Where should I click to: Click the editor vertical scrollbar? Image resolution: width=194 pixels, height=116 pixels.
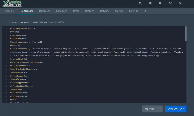click(x=186, y=34)
